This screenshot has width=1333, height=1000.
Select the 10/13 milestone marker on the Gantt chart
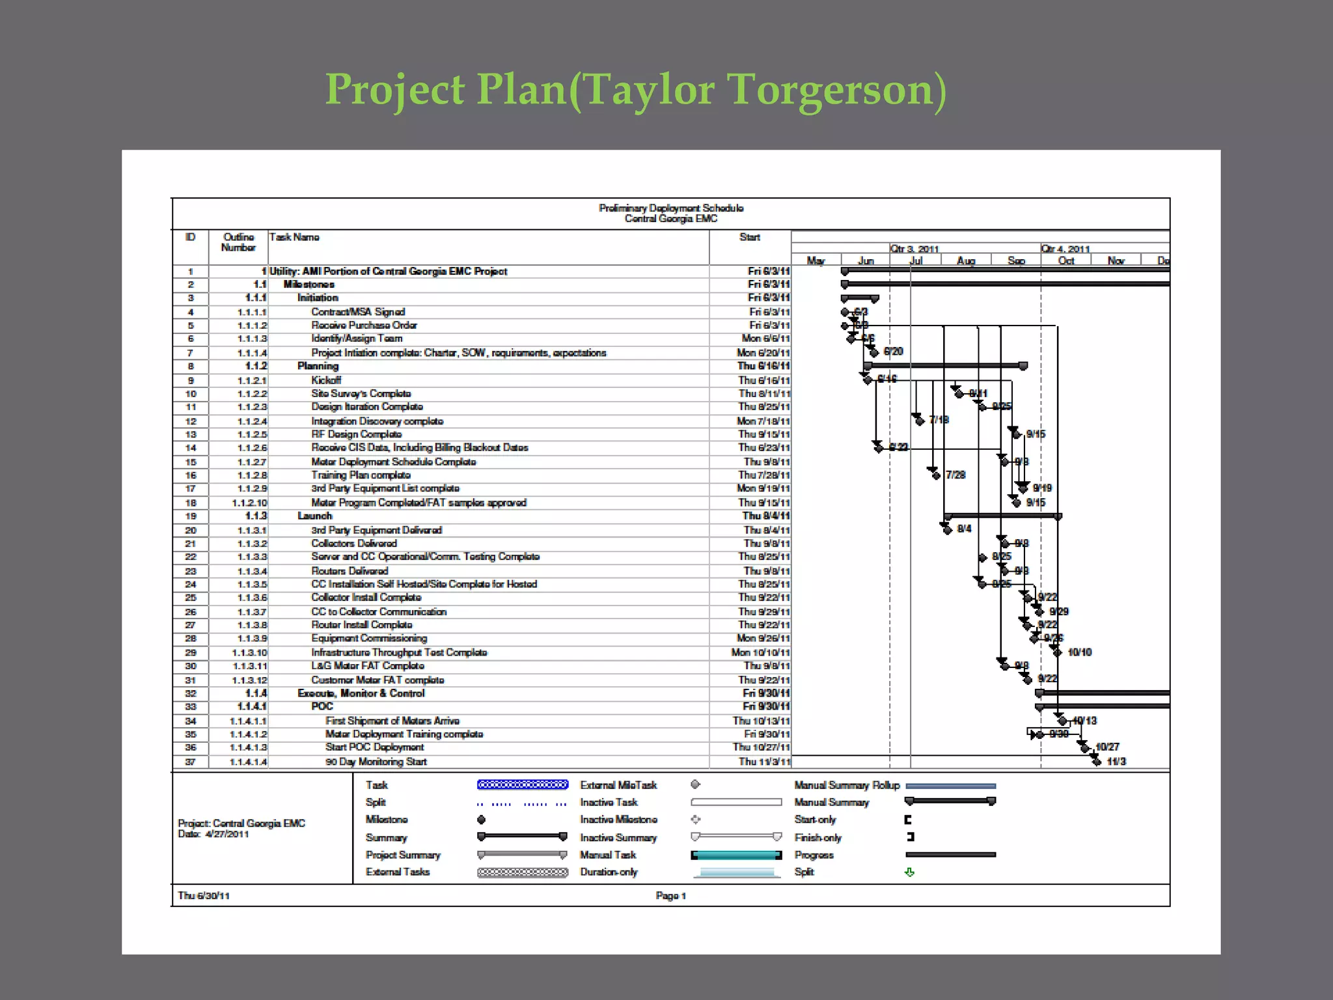pos(1062,721)
